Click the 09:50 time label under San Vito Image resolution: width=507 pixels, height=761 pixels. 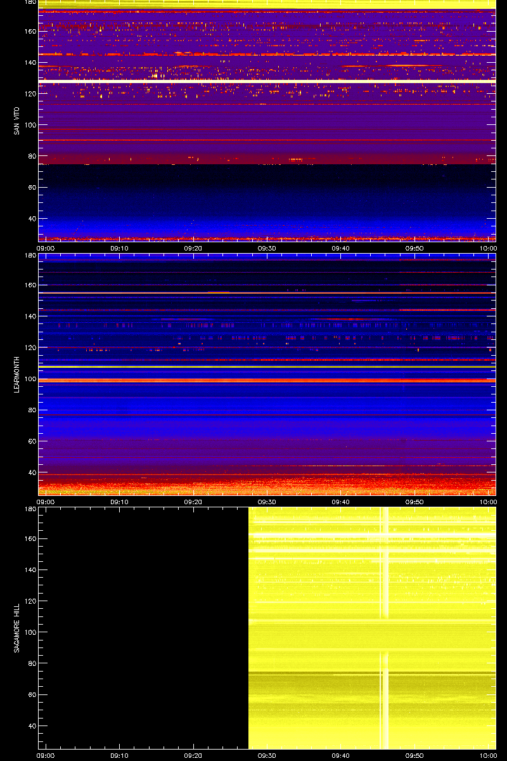tap(414, 249)
